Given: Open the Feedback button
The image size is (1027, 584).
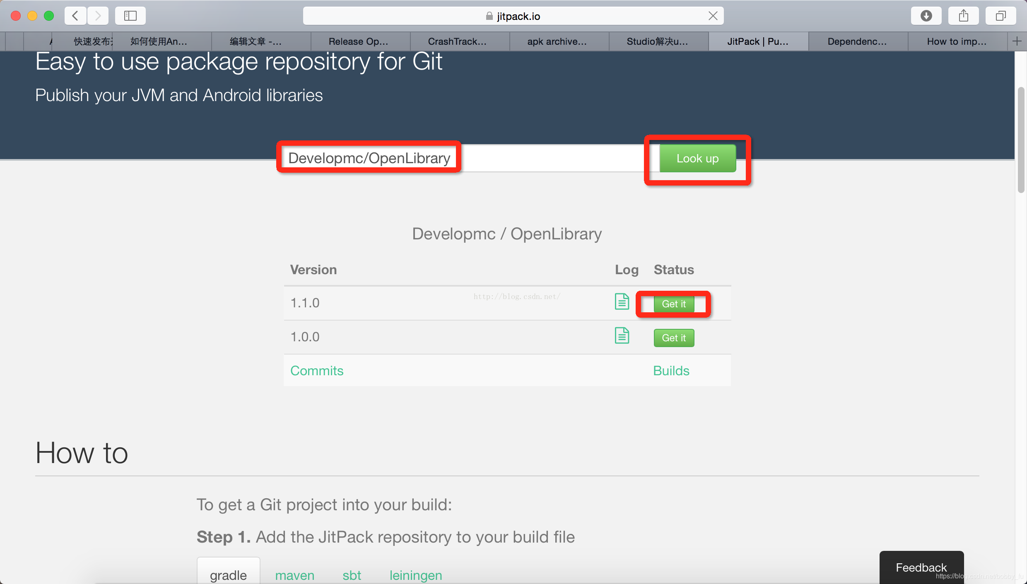Looking at the screenshot, I should 921,567.
